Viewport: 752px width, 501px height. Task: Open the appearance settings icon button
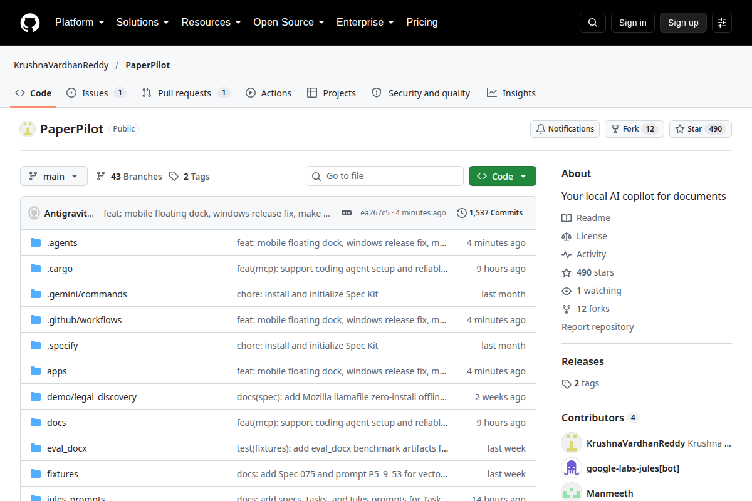pos(722,23)
